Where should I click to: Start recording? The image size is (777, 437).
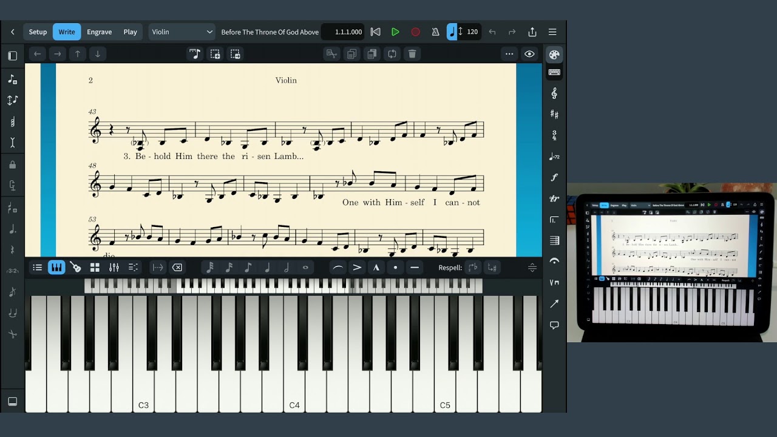[415, 32]
